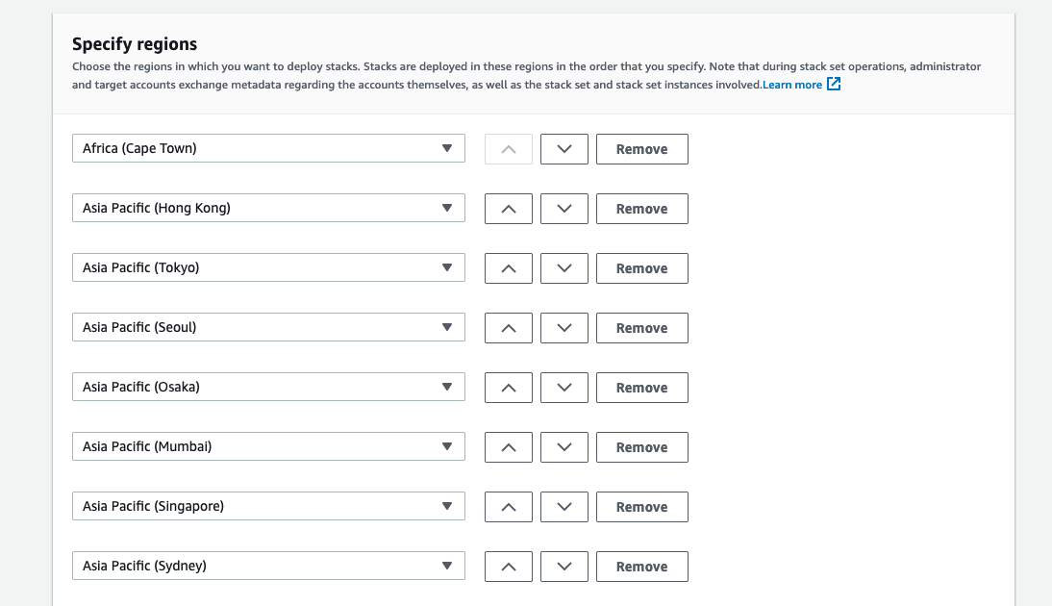This screenshot has height=606, width=1052.
Task: Click the external link icon beside Learn more
Action: click(x=831, y=84)
